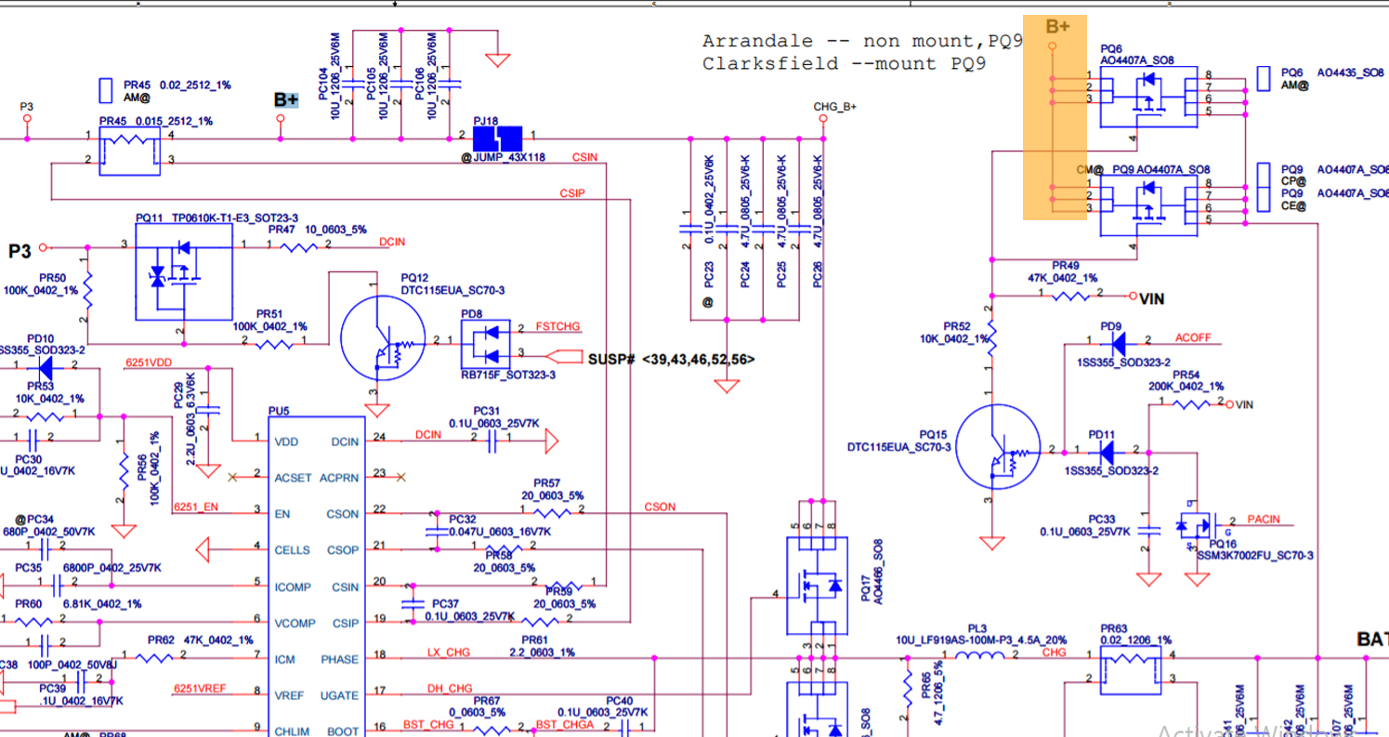This screenshot has width=1389, height=737.
Task: Click the PC31 capacitor designator
Action: (487, 410)
